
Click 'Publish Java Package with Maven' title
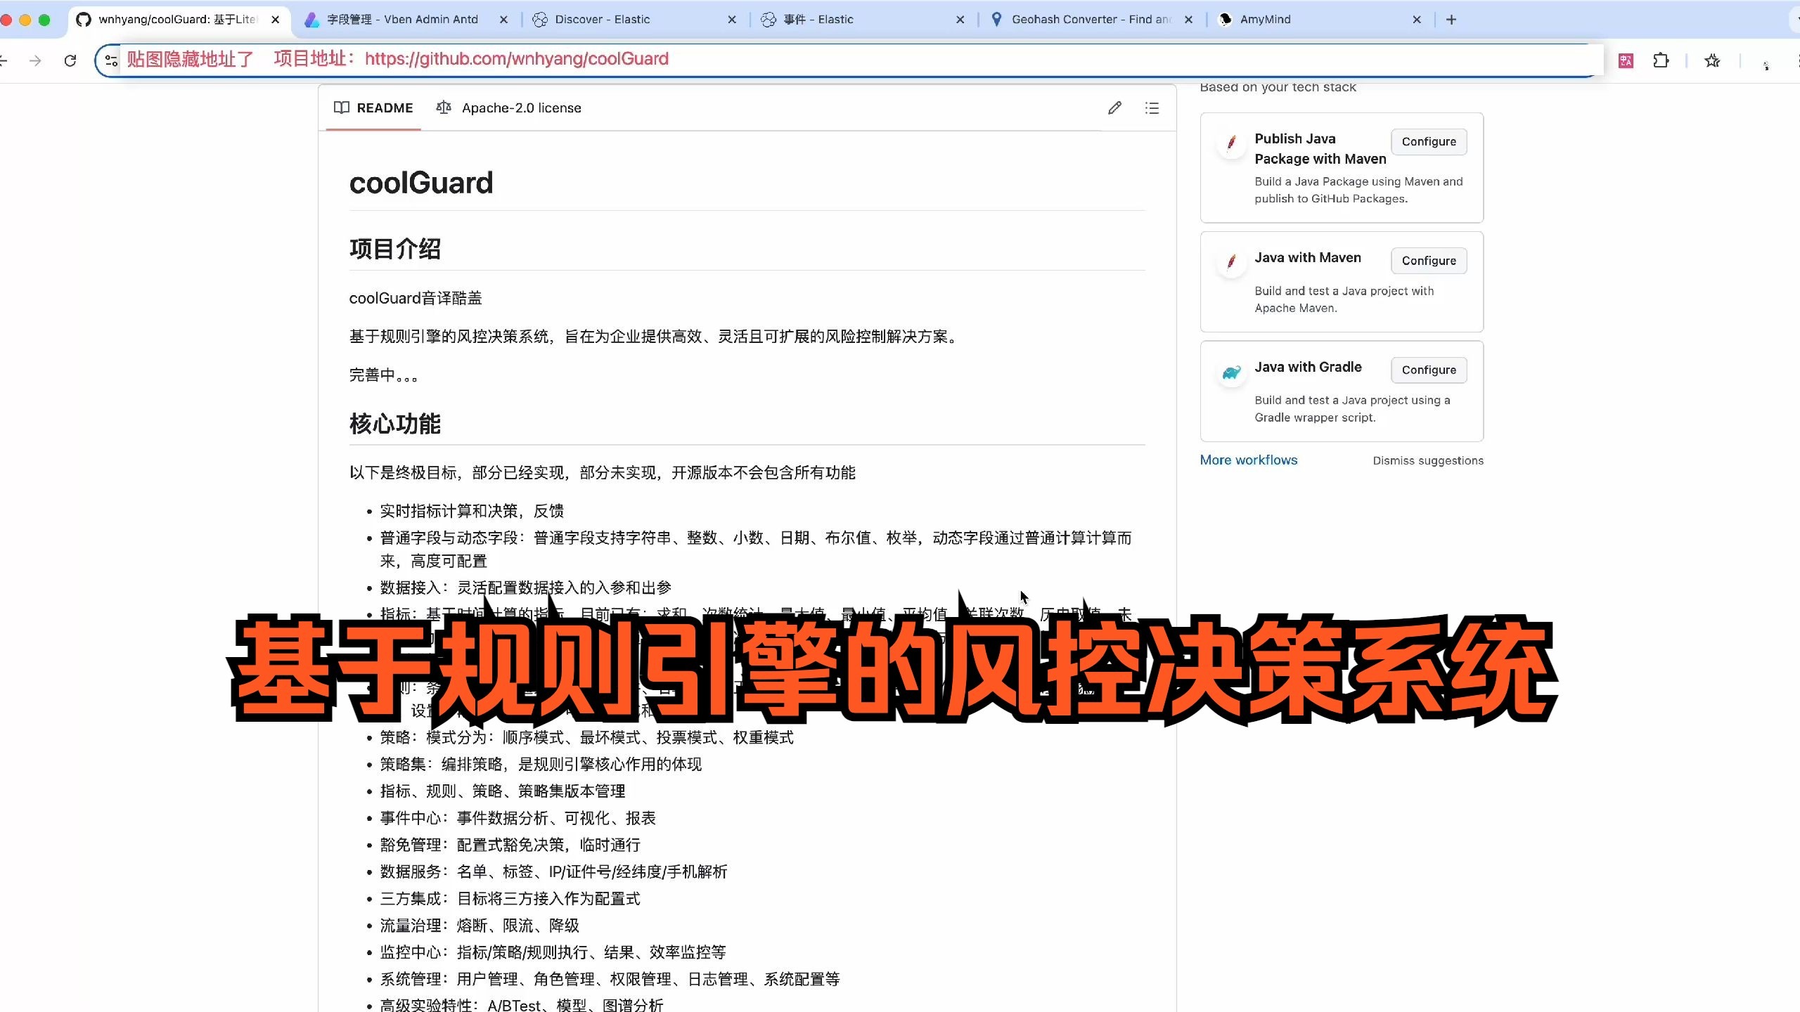[x=1320, y=149]
